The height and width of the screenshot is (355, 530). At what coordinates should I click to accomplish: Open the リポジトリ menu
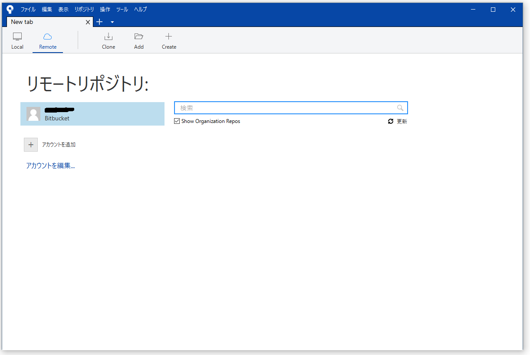84,9
